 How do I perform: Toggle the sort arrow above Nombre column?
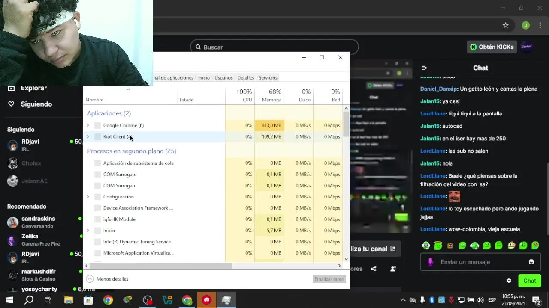128,89
